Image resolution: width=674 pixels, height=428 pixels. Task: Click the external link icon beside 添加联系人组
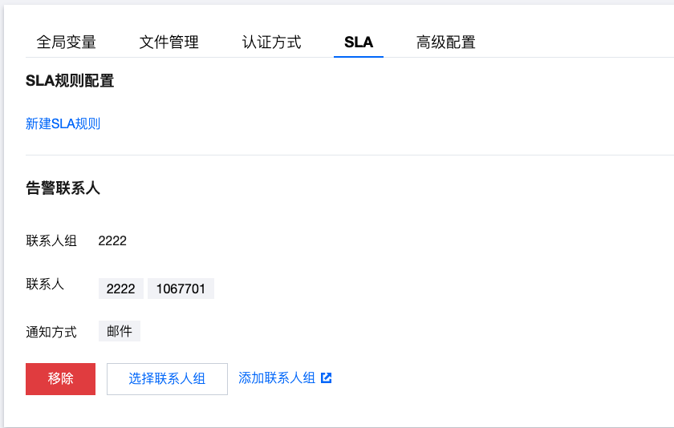coord(327,378)
